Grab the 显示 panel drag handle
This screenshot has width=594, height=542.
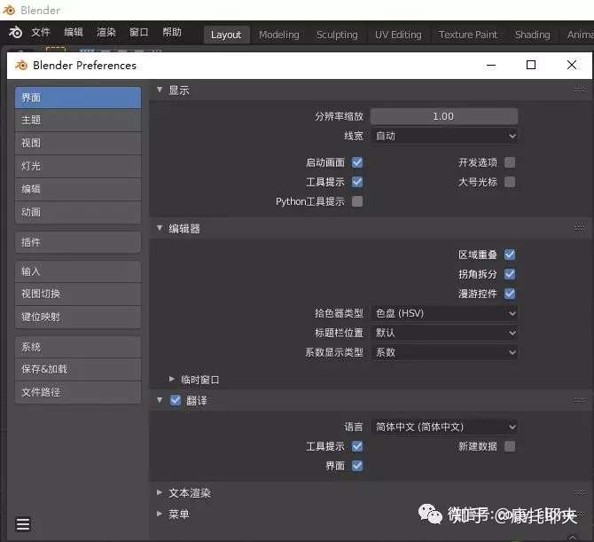(x=580, y=90)
